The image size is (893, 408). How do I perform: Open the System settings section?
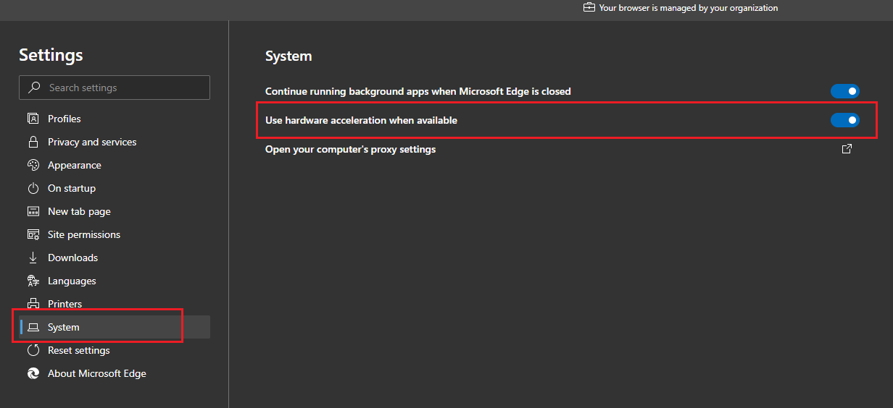pyautogui.click(x=64, y=327)
